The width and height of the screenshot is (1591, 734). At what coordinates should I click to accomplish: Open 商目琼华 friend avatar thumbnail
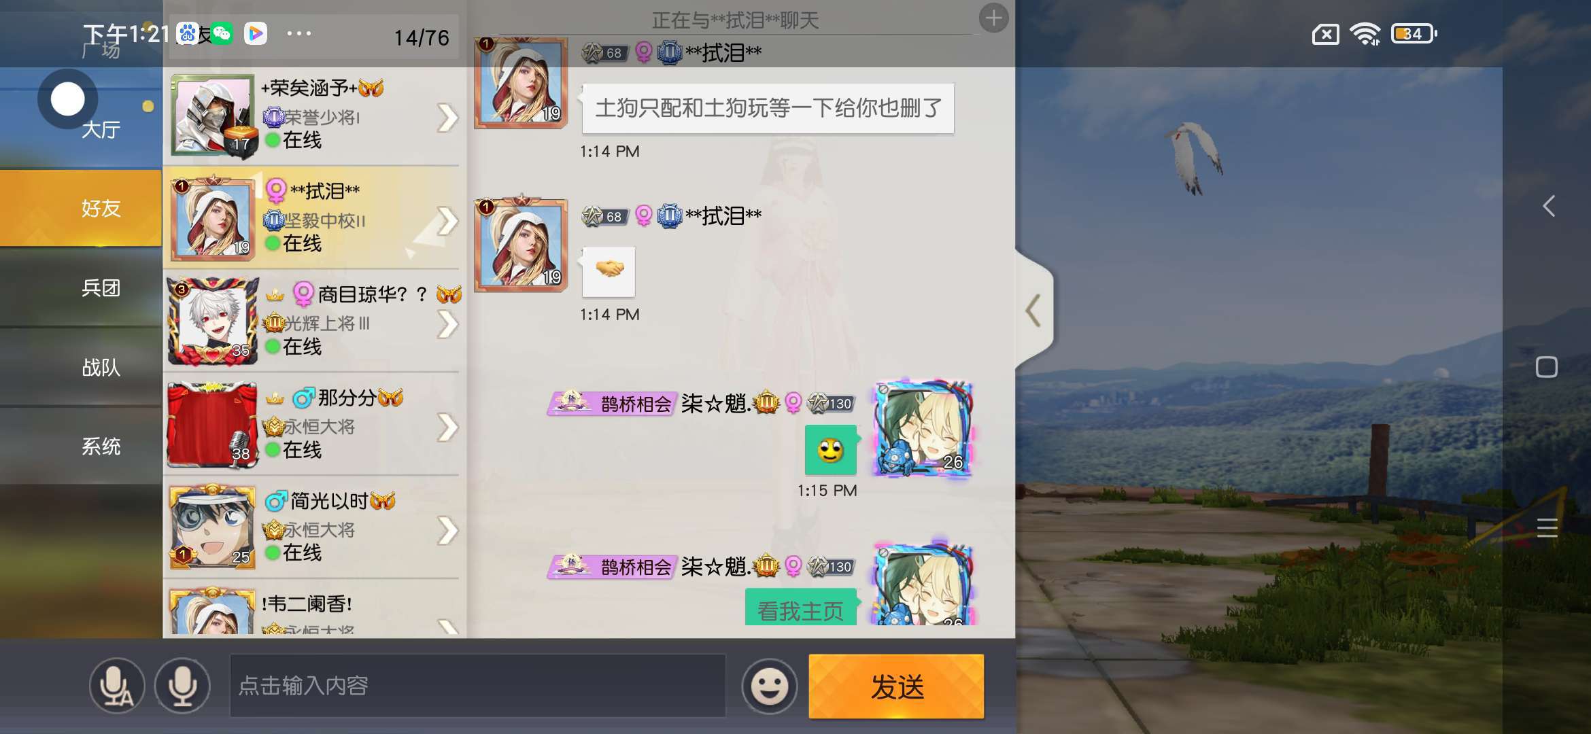click(x=213, y=321)
